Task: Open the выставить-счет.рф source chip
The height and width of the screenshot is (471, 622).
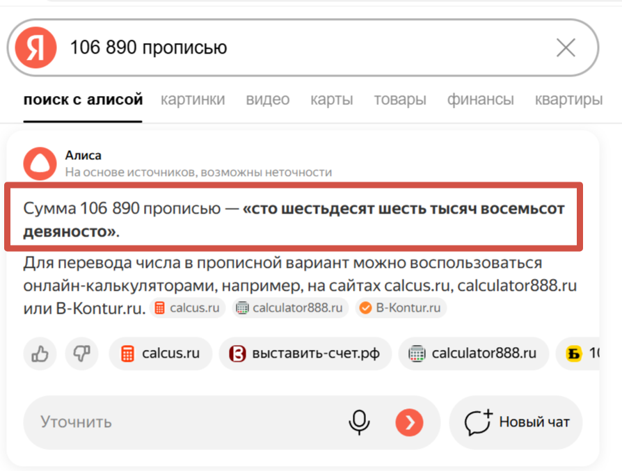Action: click(305, 353)
